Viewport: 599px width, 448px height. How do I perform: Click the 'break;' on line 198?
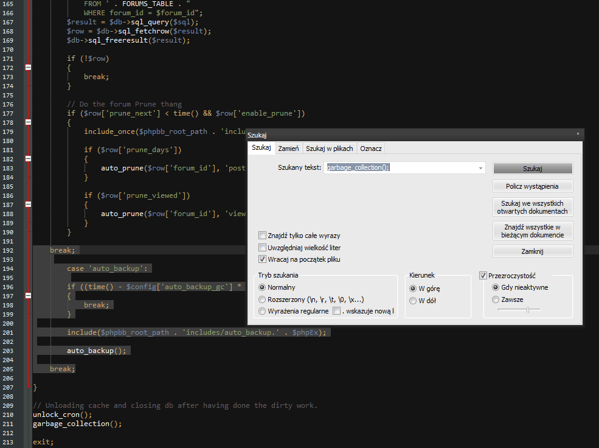(96, 305)
